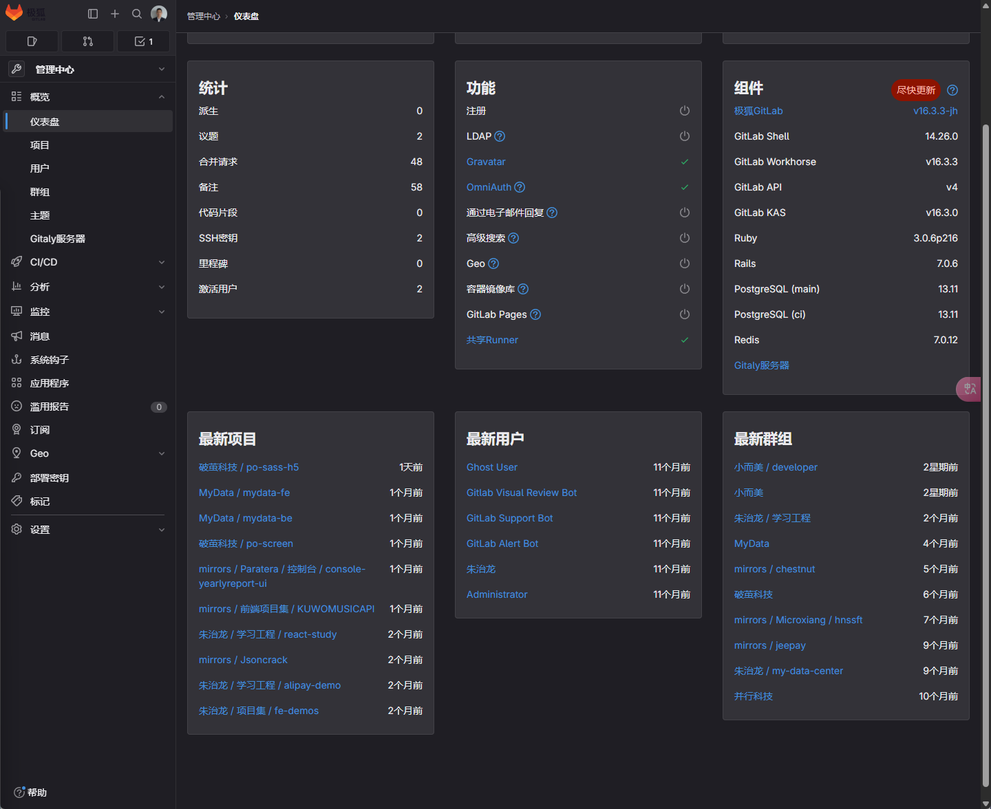The width and height of the screenshot is (991, 809).
Task: Click the OmniAuth enabled checkmark
Action: point(685,187)
